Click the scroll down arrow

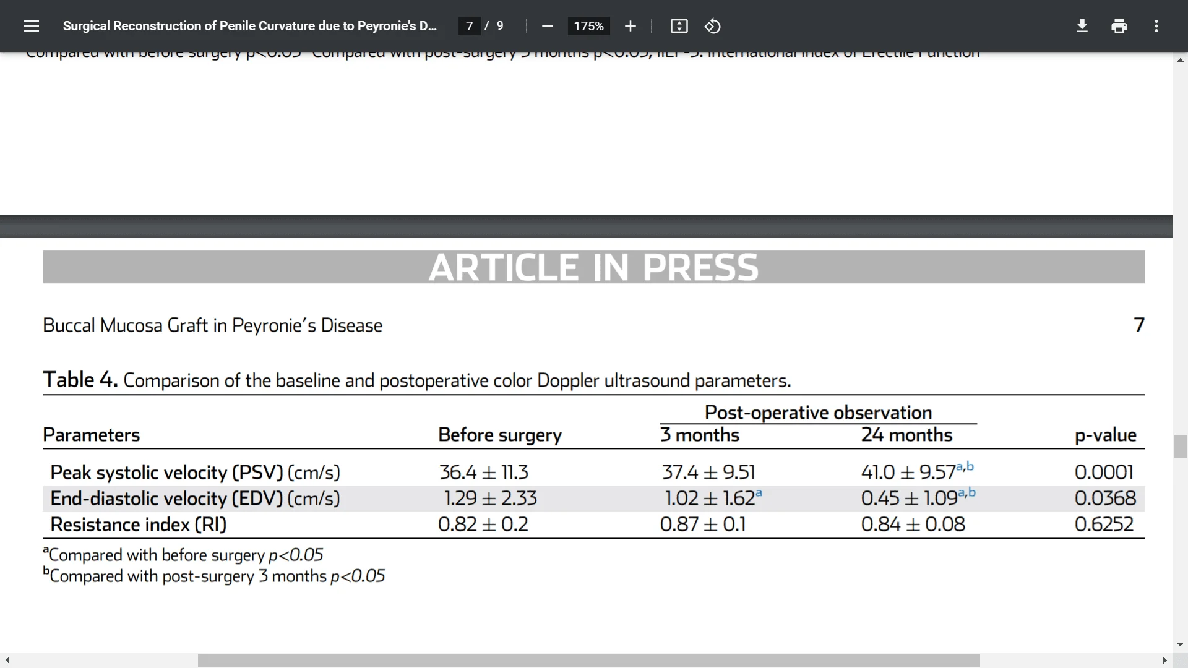click(1180, 644)
